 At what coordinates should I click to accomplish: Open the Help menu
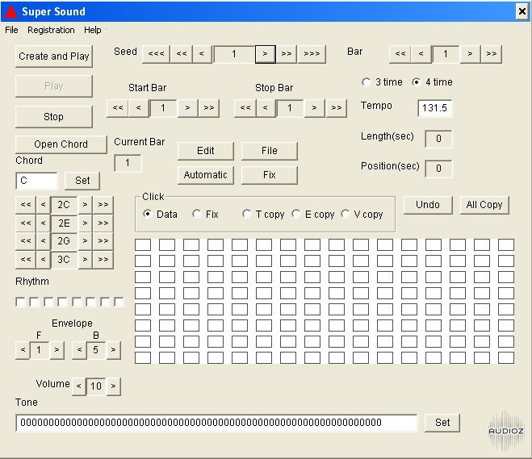93,30
